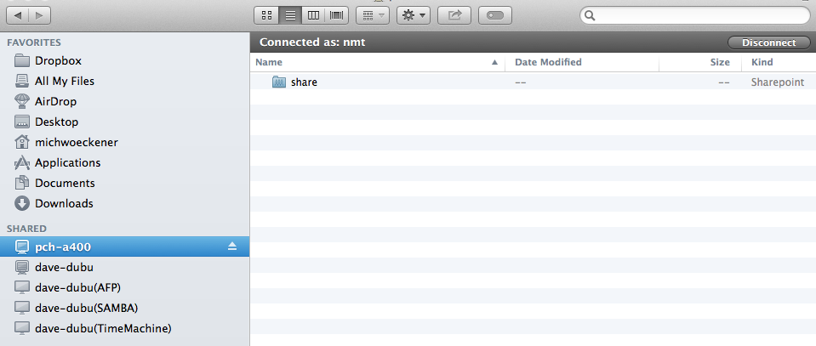Click the dave-dubu(TimeMachine) monitor icon
816x346 pixels.
[22, 328]
